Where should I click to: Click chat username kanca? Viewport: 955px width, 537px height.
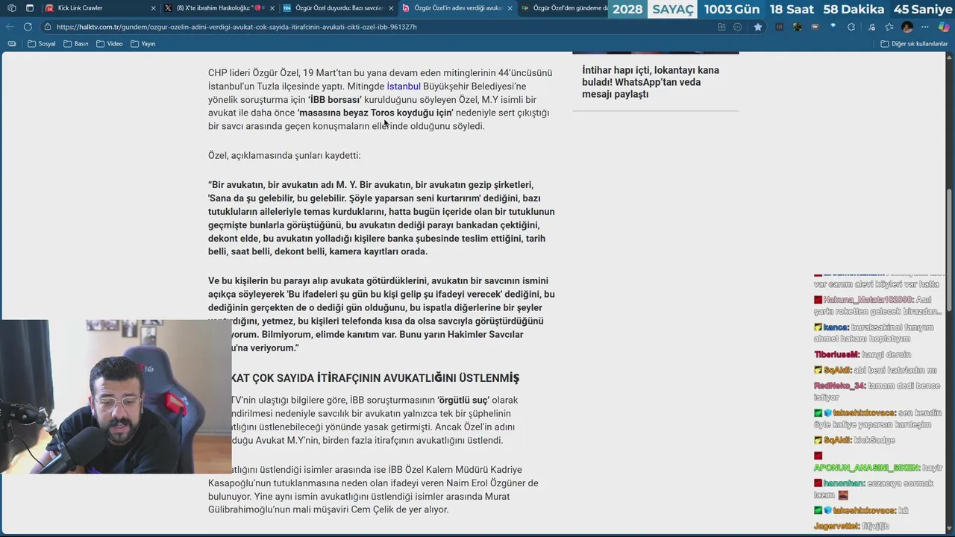[837, 327]
